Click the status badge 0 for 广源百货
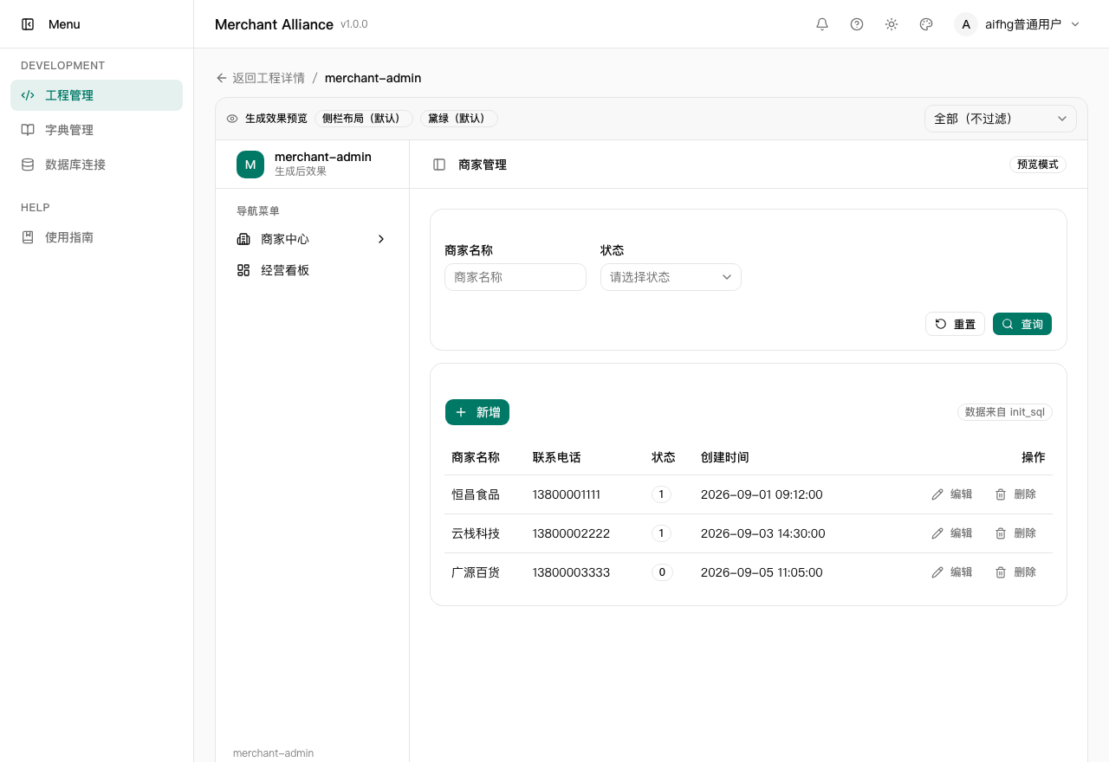 click(x=662, y=572)
